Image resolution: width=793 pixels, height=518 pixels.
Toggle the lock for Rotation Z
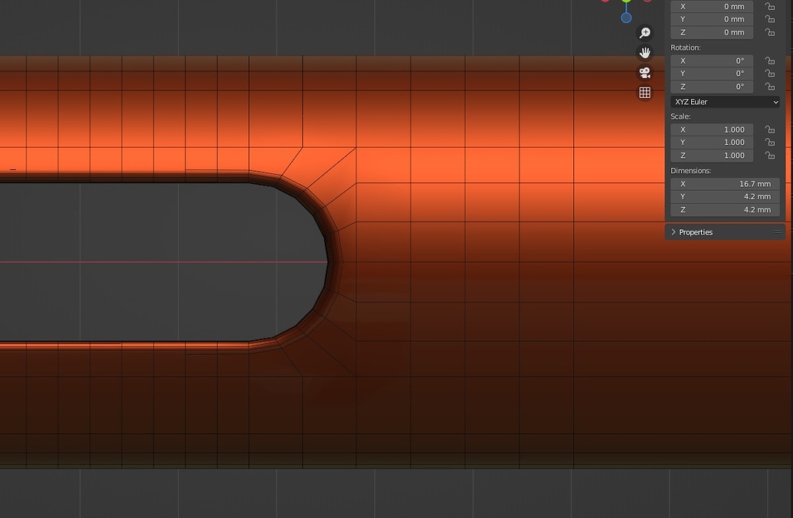770,87
